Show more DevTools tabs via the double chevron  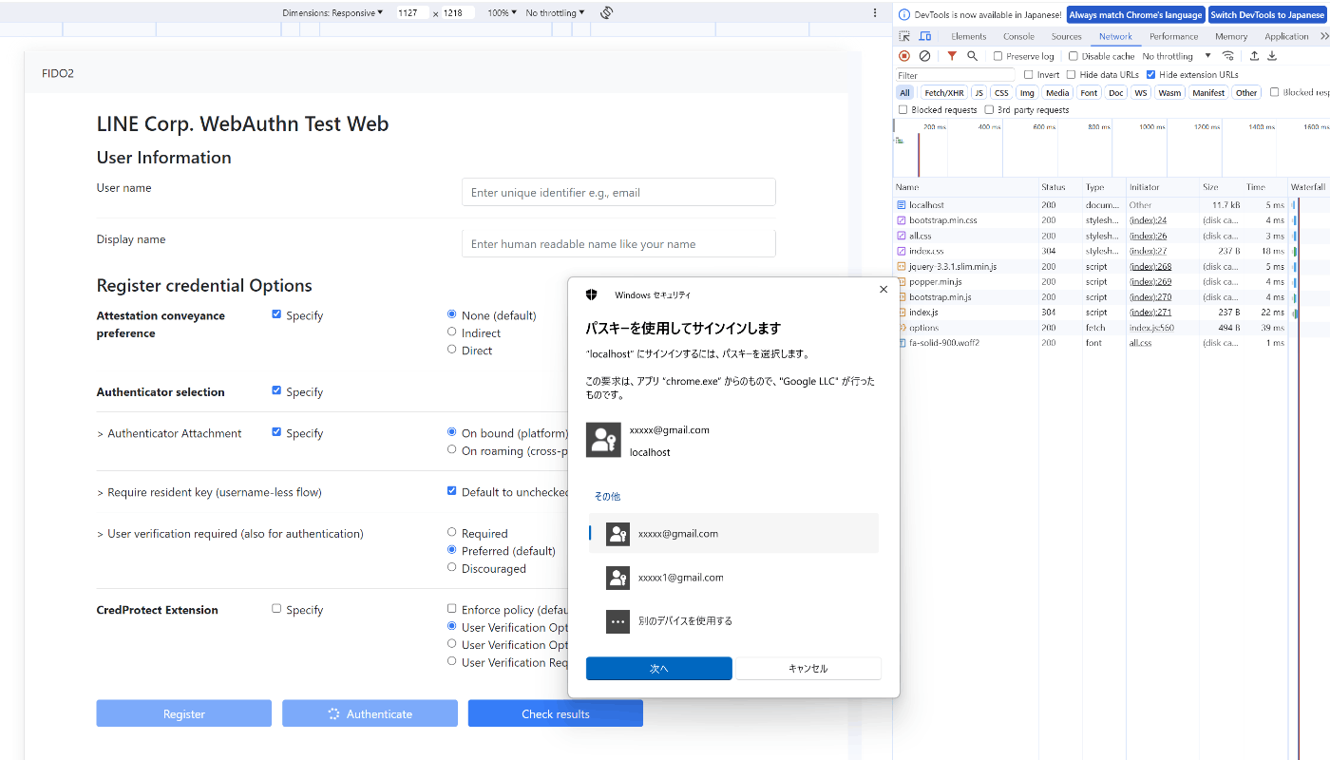point(1324,36)
